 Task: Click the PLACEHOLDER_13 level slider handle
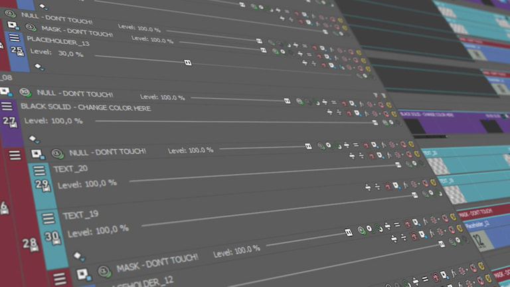pyautogui.click(x=188, y=62)
